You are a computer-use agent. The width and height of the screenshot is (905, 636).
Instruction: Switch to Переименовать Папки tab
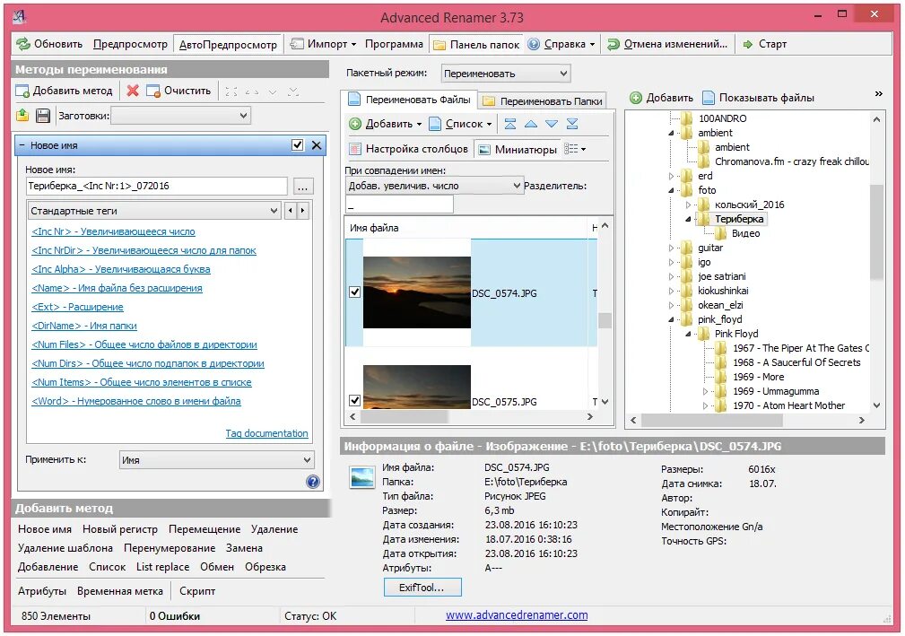point(543,101)
